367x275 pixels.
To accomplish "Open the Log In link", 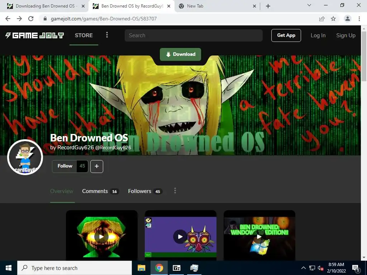I will 318,35.
